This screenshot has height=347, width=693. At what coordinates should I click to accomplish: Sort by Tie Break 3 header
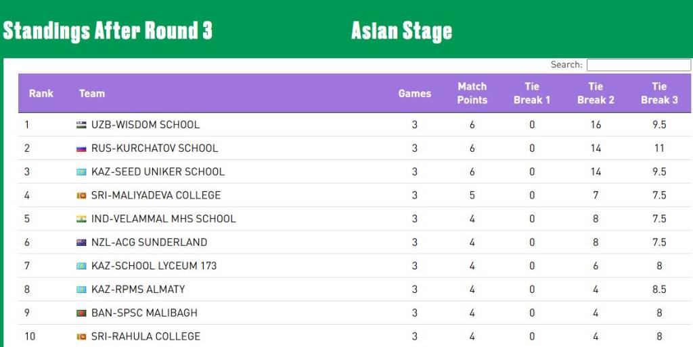pyautogui.click(x=659, y=93)
